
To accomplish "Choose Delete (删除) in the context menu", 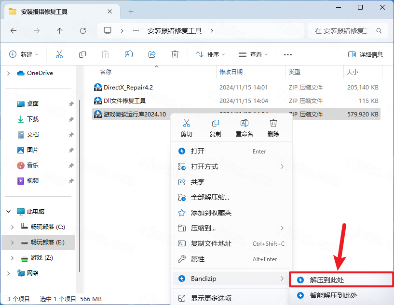I will click(x=273, y=128).
